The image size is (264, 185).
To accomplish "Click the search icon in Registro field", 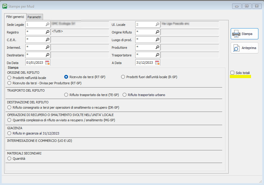I will click(47, 32).
